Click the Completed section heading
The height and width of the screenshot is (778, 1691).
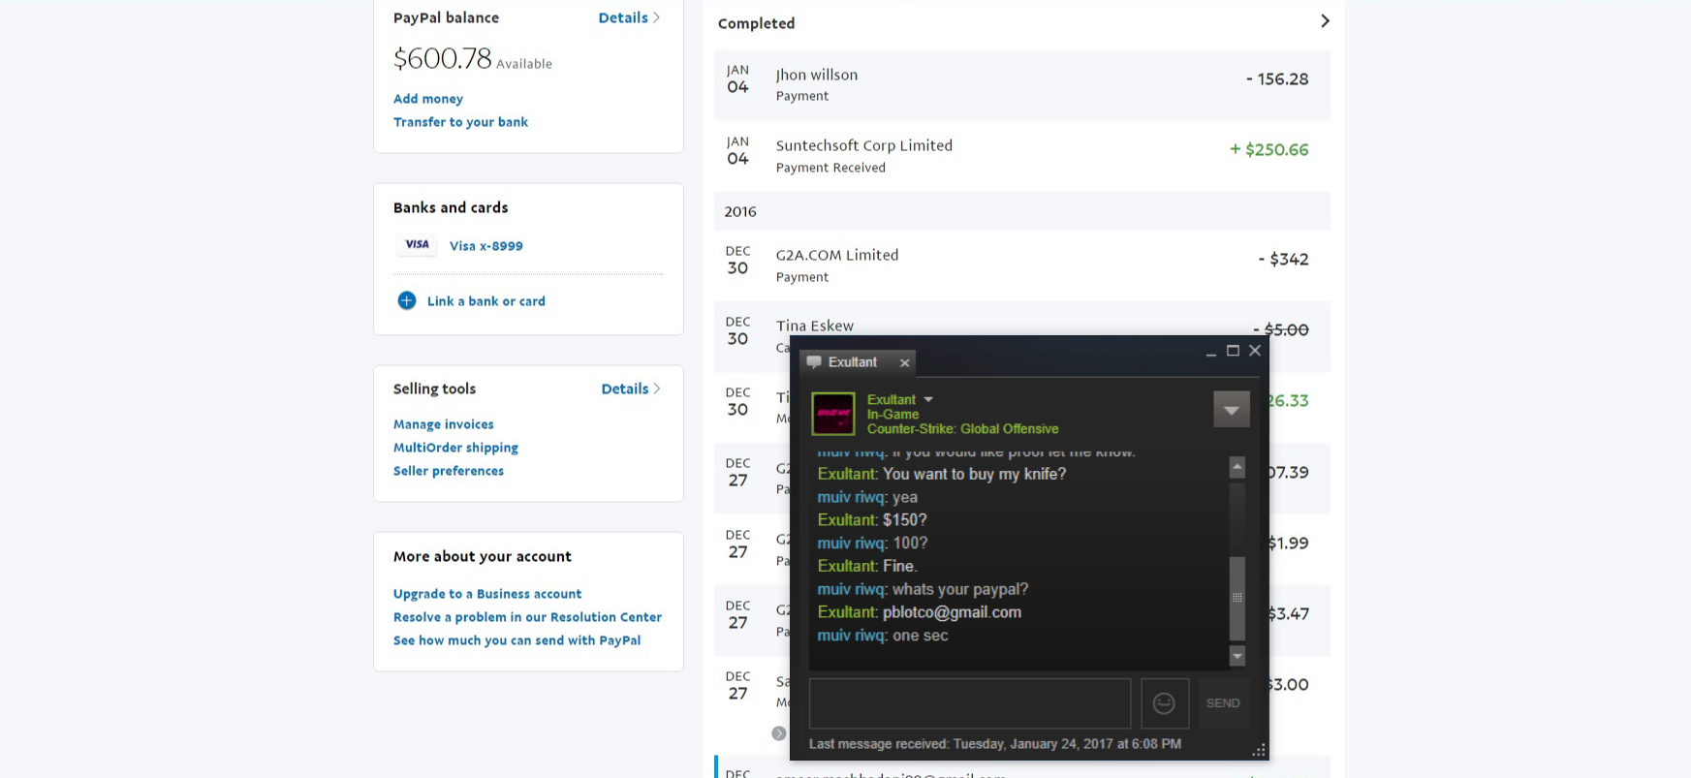tap(756, 23)
